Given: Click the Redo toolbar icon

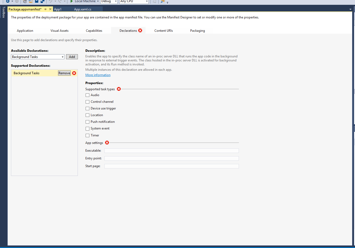Looking at the screenshot, I should click(60, 1).
